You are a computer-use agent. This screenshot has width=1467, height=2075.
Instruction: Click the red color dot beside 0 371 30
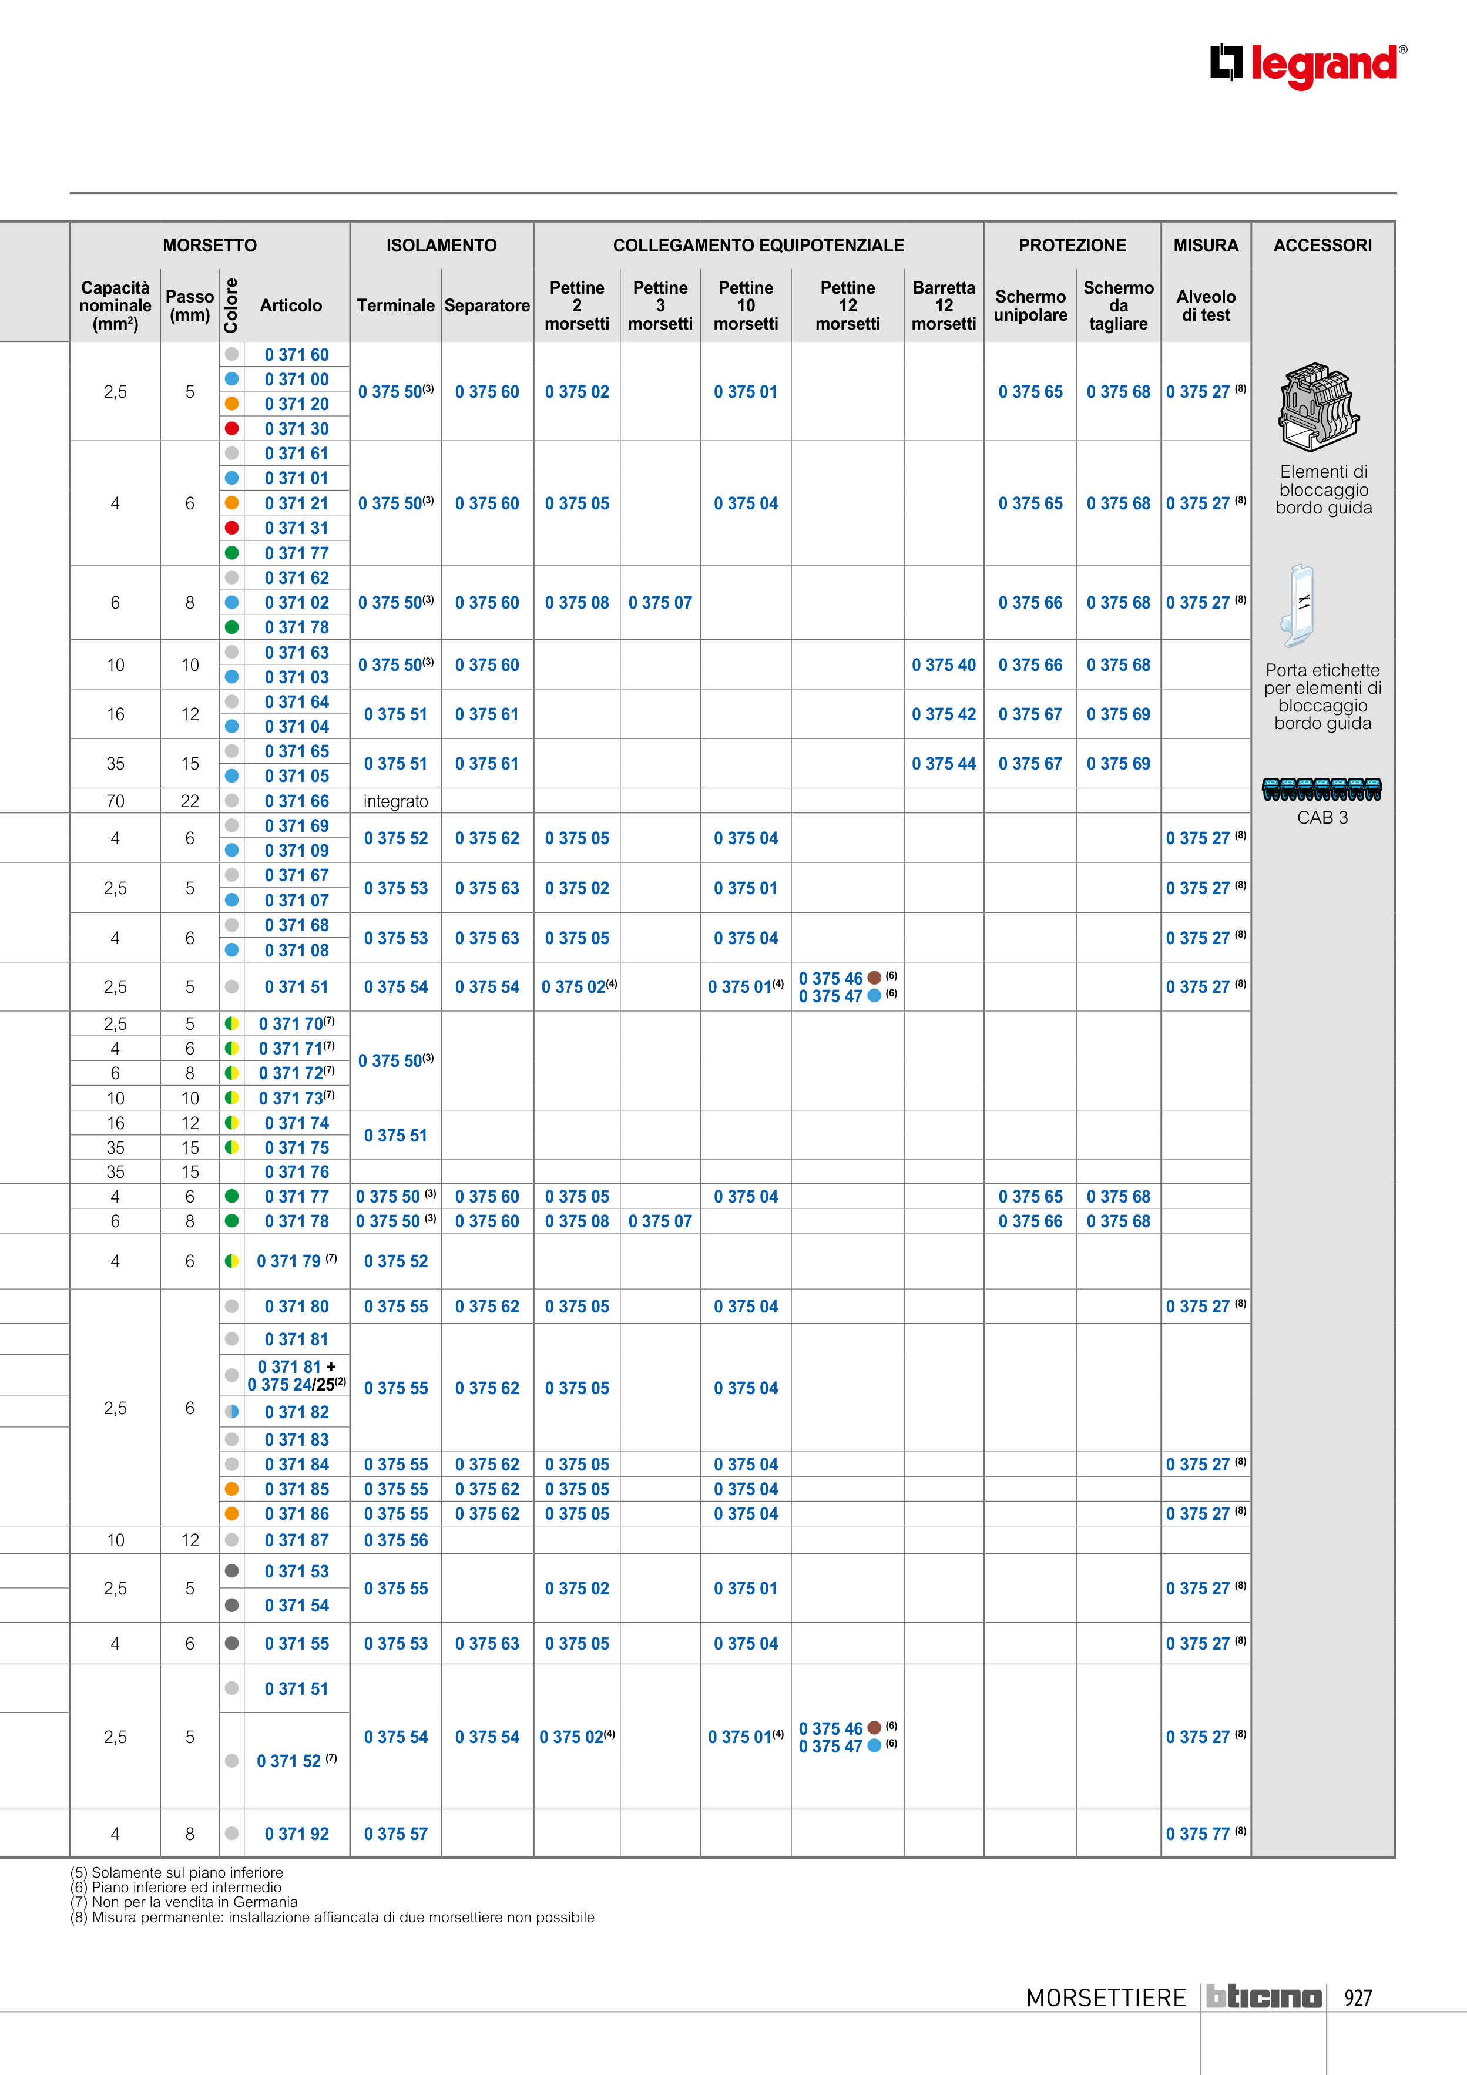(231, 428)
